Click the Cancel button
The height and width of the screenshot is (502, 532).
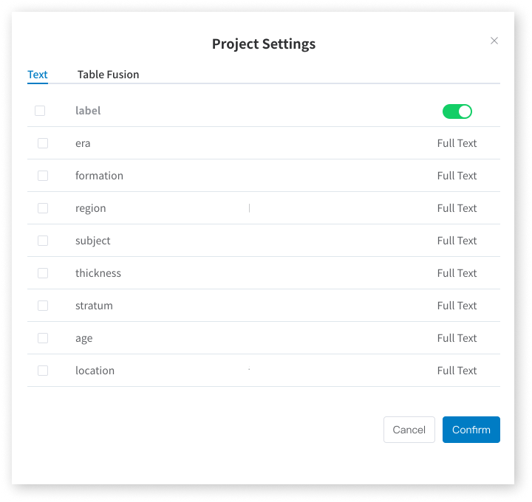point(409,430)
